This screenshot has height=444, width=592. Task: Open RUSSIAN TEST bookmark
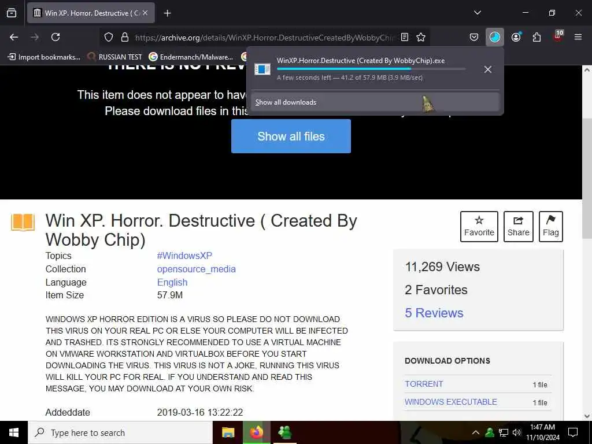pyautogui.click(x=115, y=57)
